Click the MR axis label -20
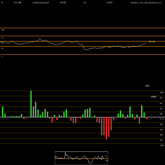Viewport: 165px width, 165px height. tap(161, 124)
